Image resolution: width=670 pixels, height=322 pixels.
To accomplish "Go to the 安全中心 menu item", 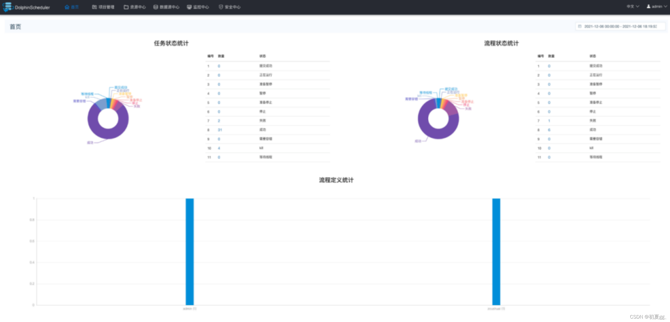I will point(232,7).
